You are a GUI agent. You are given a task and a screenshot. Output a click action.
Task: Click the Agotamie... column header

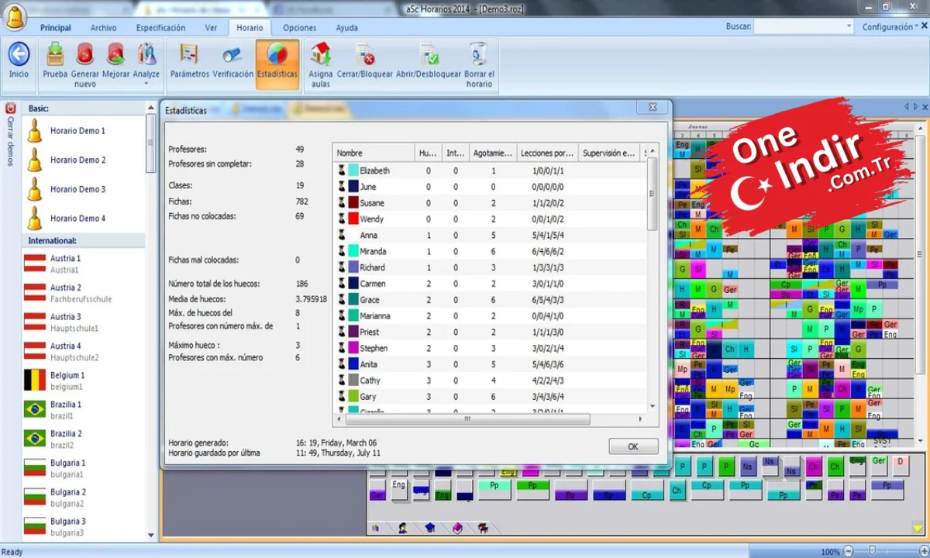coord(493,153)
